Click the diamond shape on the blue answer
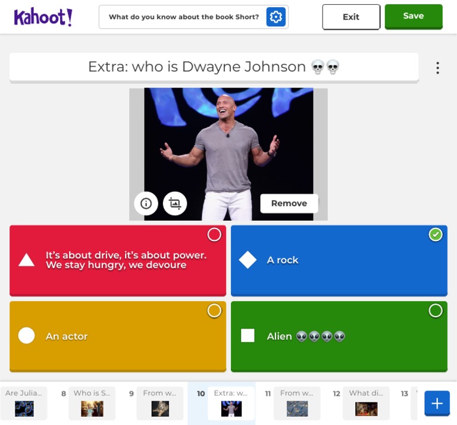This screenshot has height=425, width=457. tap(248, 260)
